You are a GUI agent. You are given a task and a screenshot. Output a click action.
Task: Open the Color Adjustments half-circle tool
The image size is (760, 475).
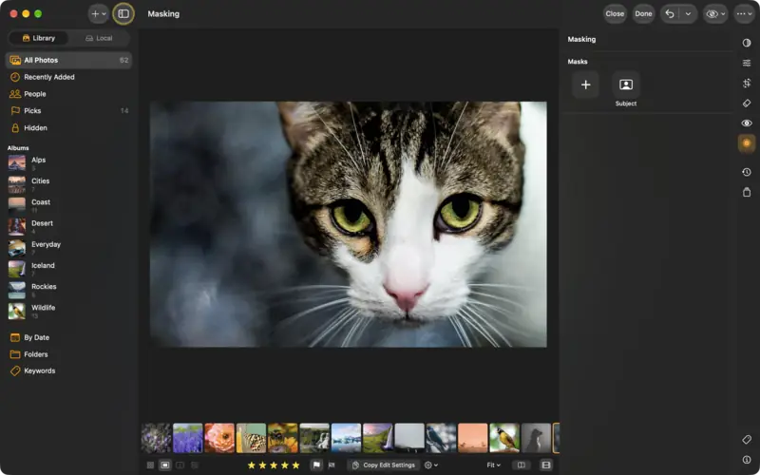747,43
